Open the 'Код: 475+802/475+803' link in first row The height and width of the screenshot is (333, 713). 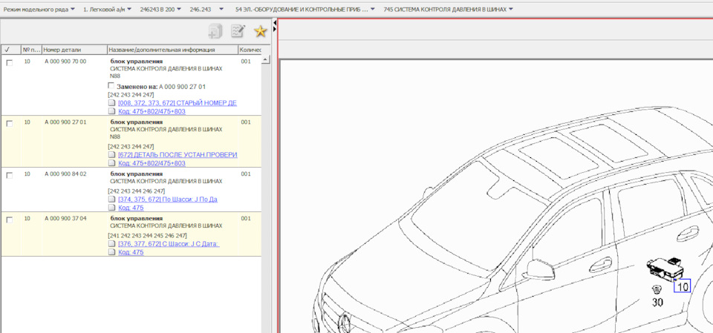click(152, 111)
